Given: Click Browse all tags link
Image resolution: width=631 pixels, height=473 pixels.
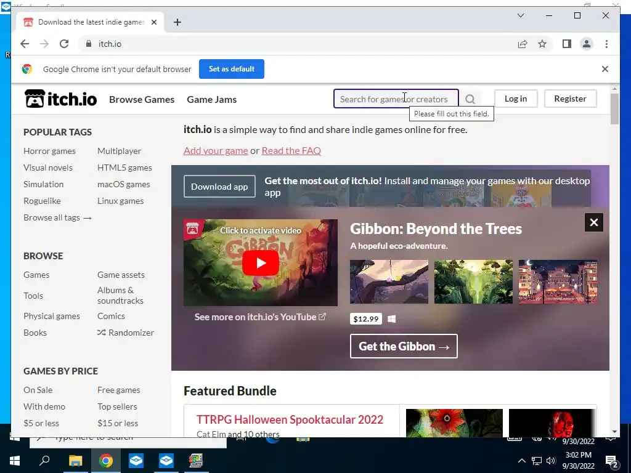Looking at the screenshot, I should pos(57,217).
